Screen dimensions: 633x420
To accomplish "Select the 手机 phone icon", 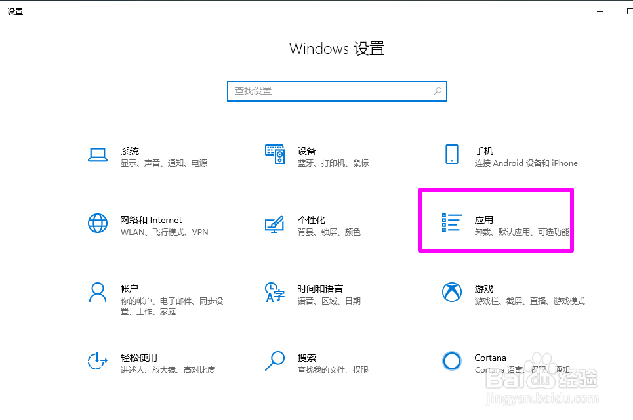I will pos(452,154).
